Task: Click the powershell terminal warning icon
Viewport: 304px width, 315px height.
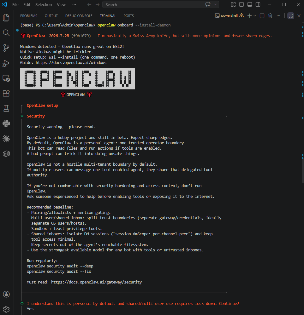Action: pyautogui.click(x=241, y=15)
